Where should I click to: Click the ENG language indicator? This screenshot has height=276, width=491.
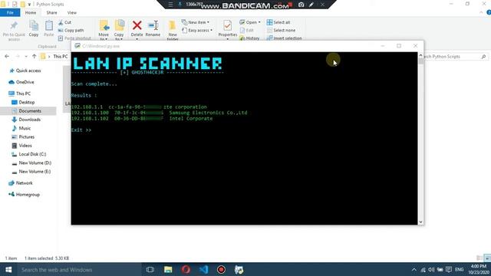(459, 269)
